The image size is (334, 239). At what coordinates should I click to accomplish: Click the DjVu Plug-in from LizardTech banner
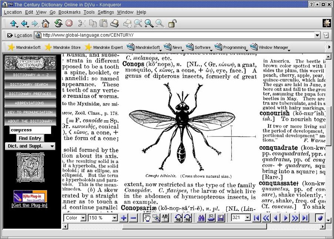pyautogui.click(x=30, y=196)
